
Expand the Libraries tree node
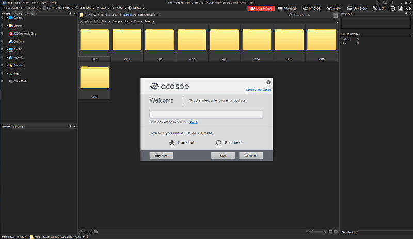(7, 26)
